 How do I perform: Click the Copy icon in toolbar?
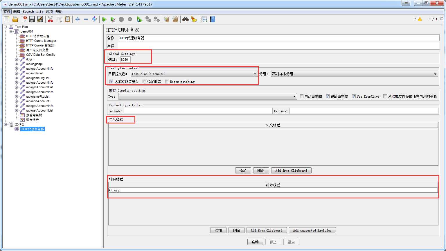point(59,19)
